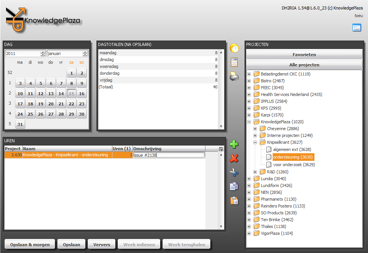Select day 3 in the calendar
Image resolution: width=368 pixels, height=253 pixels.
(20, 83)
